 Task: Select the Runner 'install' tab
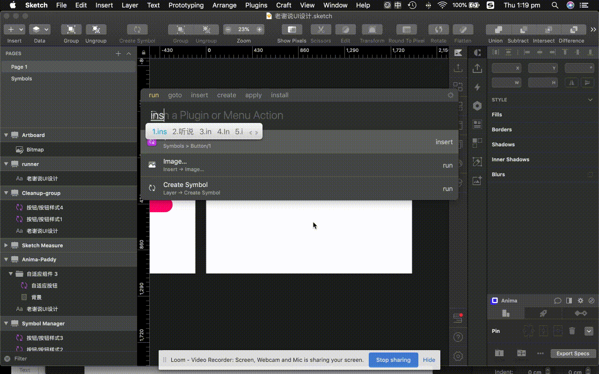coord(280,95)
